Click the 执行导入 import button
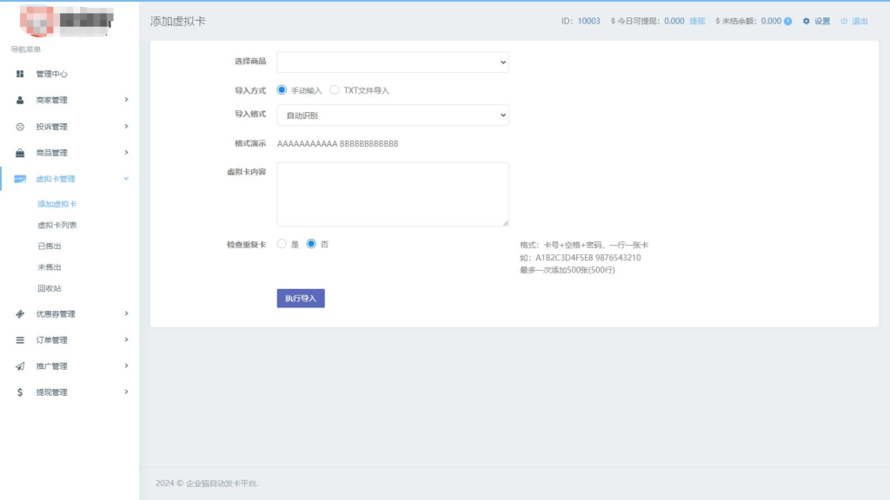This screenshot has height=500, width=890. (300, 298)
